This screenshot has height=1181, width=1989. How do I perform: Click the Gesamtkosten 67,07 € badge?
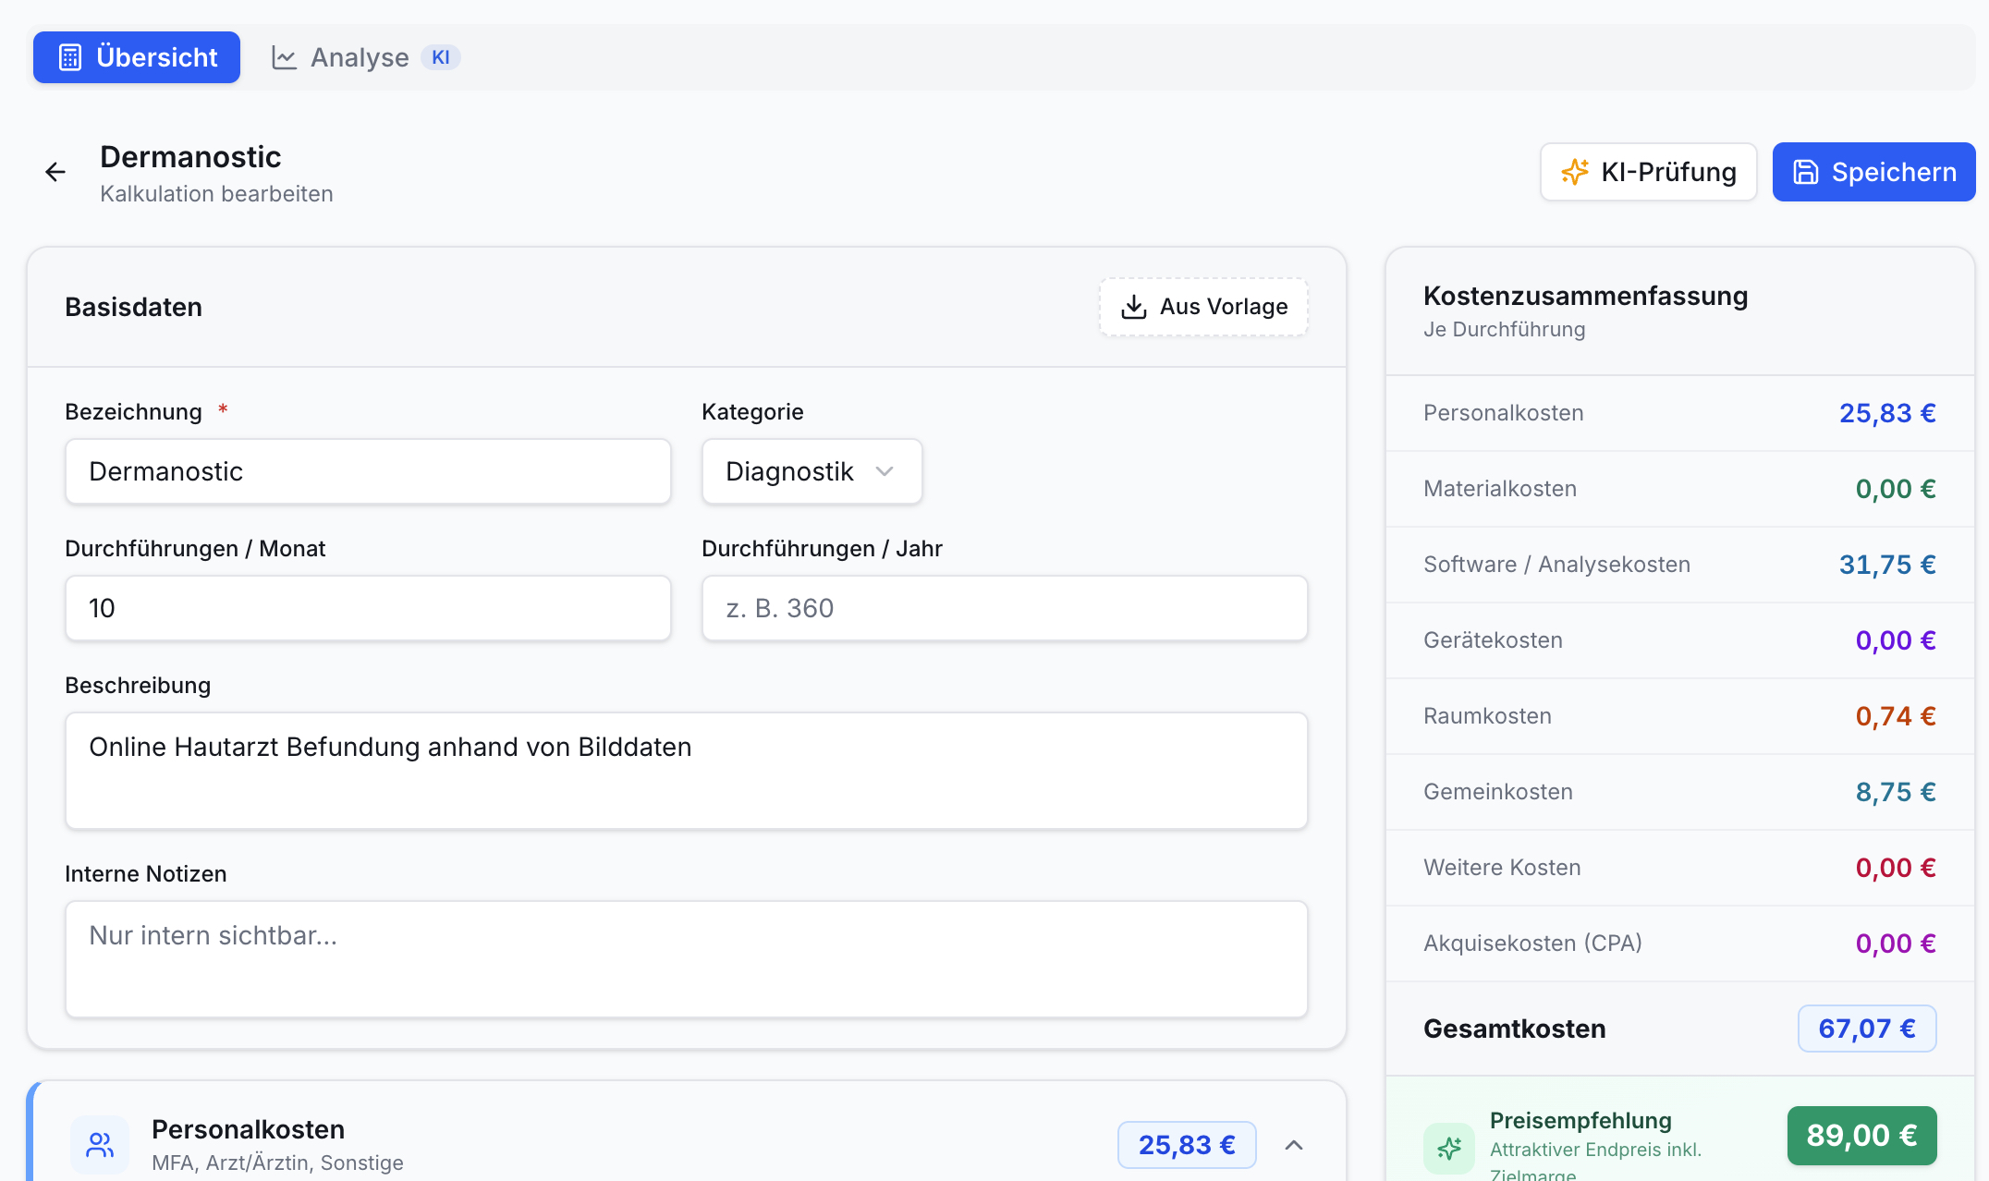pos(1867,1029)
